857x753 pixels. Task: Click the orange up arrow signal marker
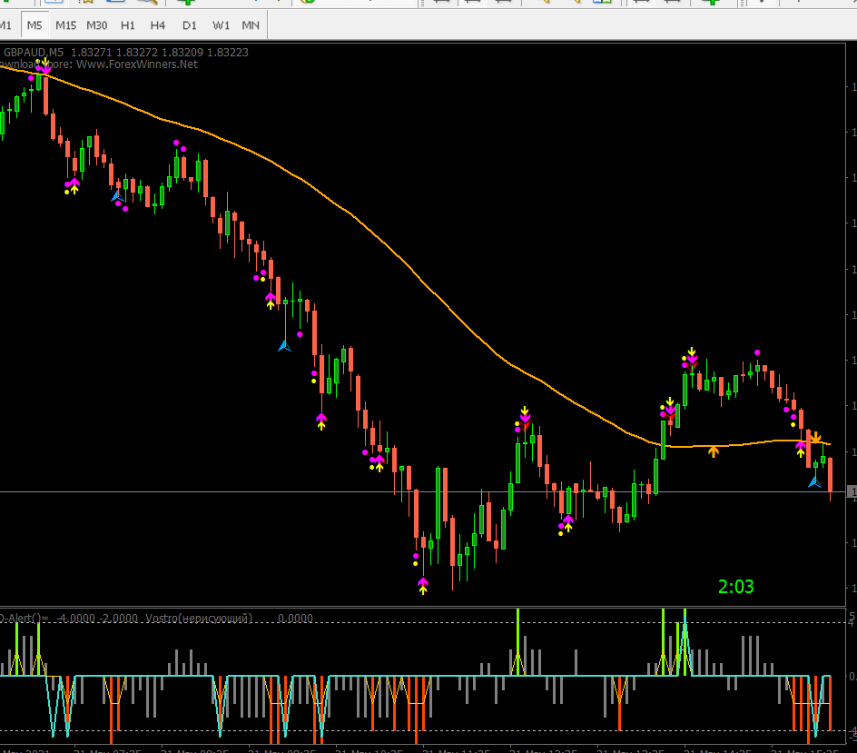tap(714, 451)
